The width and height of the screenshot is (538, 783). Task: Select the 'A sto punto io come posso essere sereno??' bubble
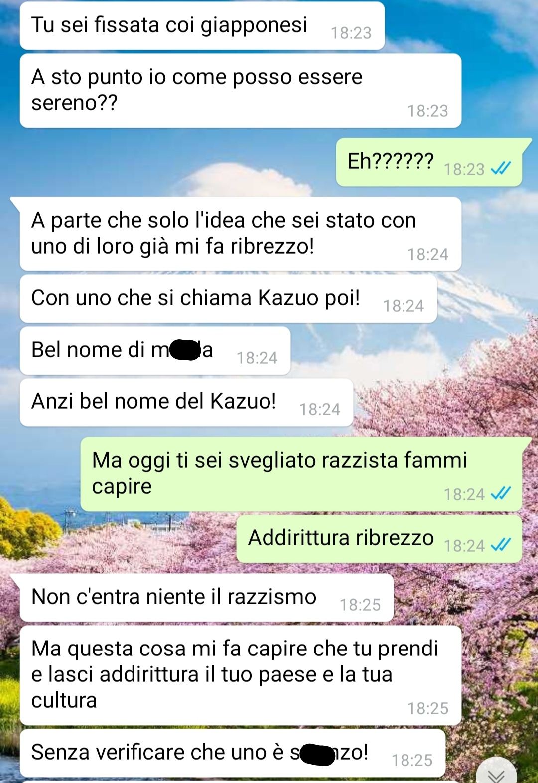click(241, 91)
